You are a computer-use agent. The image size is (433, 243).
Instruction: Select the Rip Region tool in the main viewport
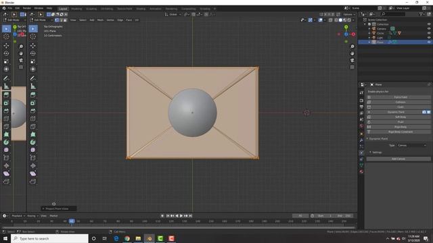[x=33, y=182]
